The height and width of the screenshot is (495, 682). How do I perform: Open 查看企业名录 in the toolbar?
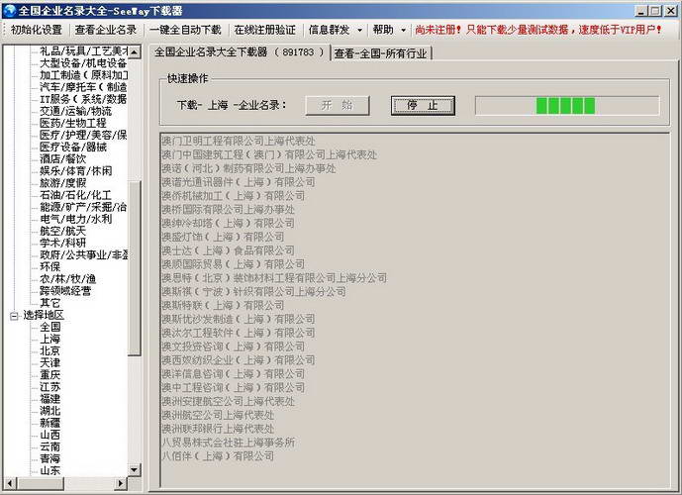pos(106,30)
